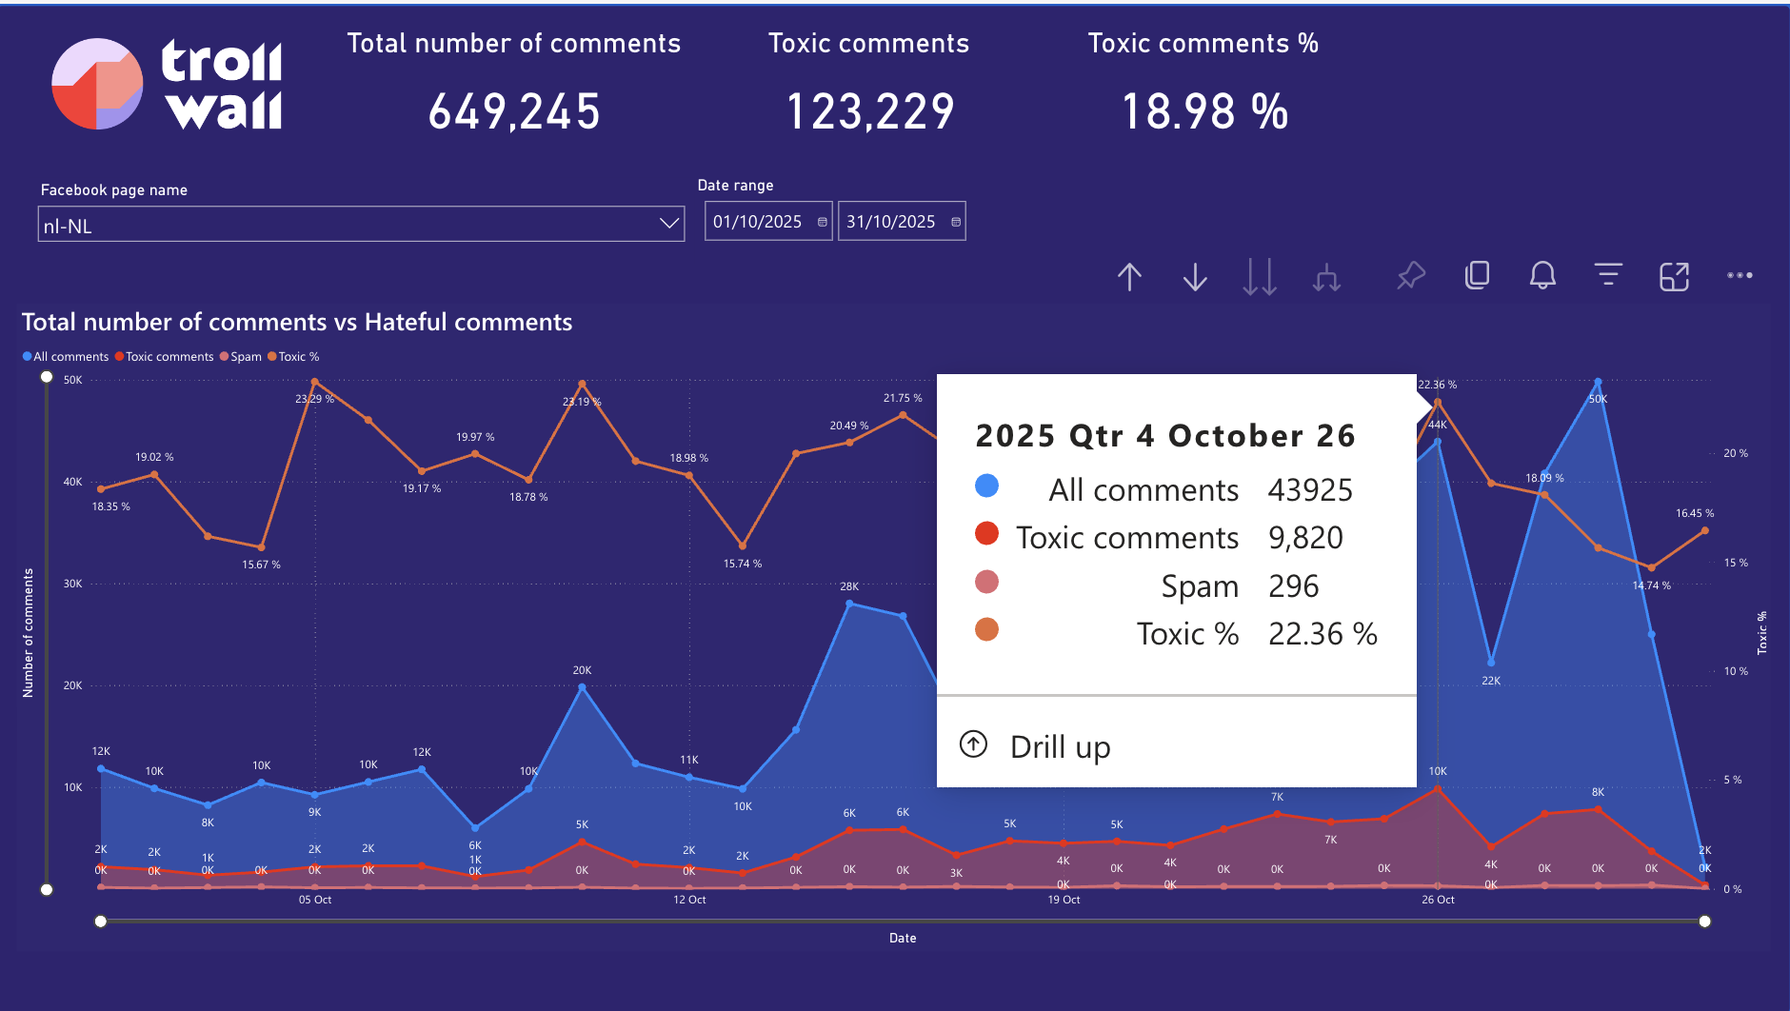1790x1011 pixels.
Task: Open alerts via the bell icon
Action: click(1542, 276)
